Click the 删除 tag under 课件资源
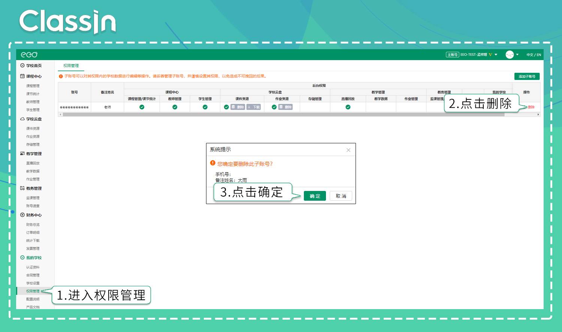562x332 pixels. 238,107
